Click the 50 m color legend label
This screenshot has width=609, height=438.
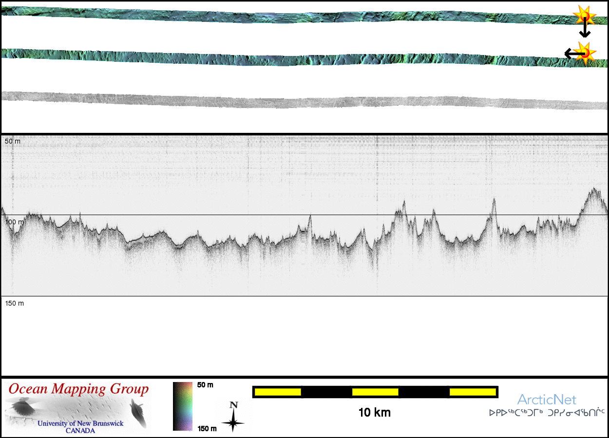click(205, 385)
